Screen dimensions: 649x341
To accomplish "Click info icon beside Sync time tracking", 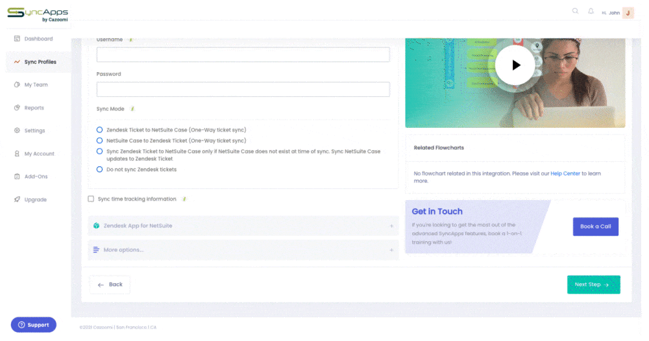I will [x=184, y=199].
